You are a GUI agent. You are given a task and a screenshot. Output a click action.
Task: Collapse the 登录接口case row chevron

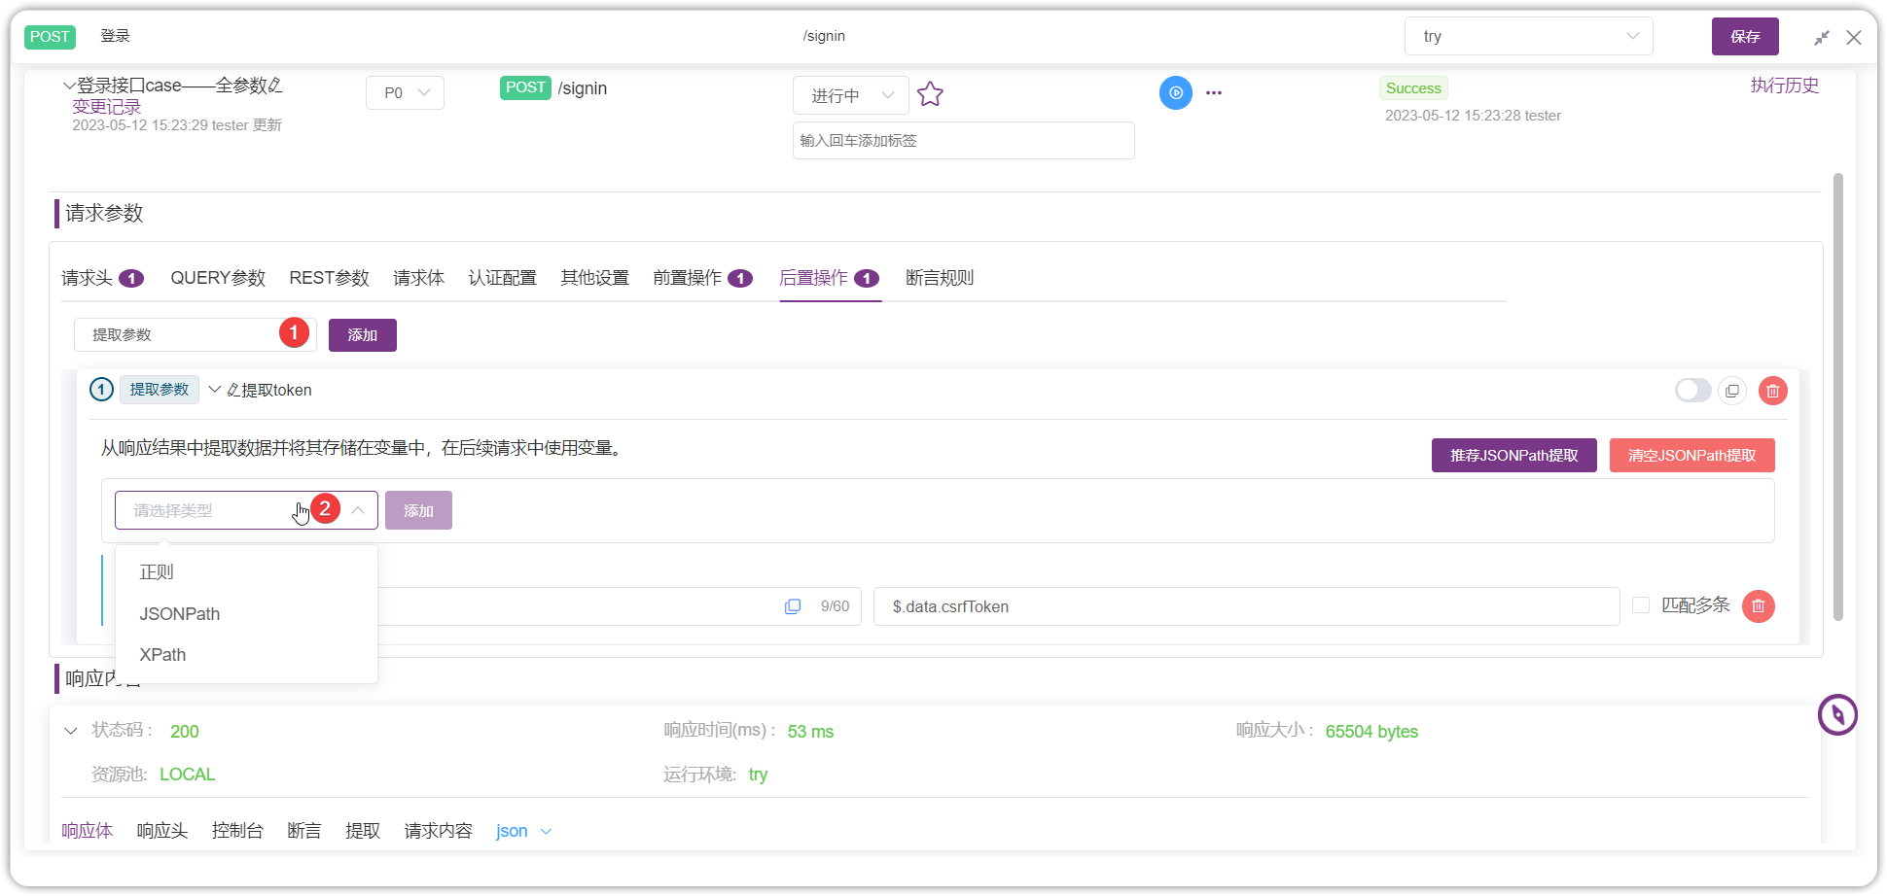(69, 86)
